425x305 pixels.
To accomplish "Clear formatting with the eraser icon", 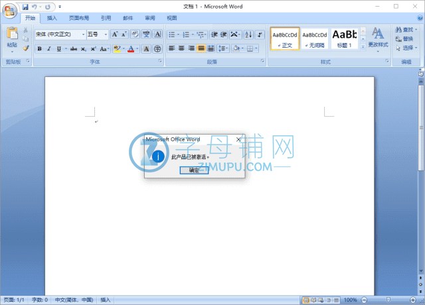I will [x=135, y=34].
